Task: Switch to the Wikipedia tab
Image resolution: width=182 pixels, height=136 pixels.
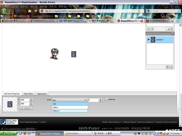Action: click(x=101, y=21)
